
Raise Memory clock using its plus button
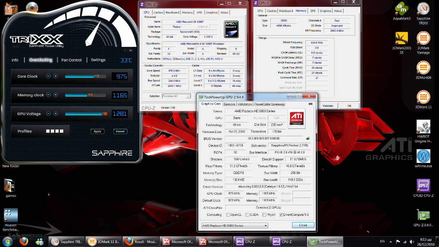(x=56, y=95)
